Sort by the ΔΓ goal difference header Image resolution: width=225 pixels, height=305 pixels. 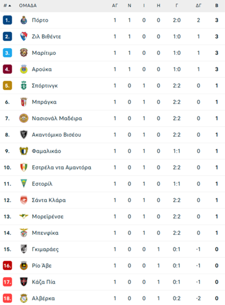pos(198,5)
